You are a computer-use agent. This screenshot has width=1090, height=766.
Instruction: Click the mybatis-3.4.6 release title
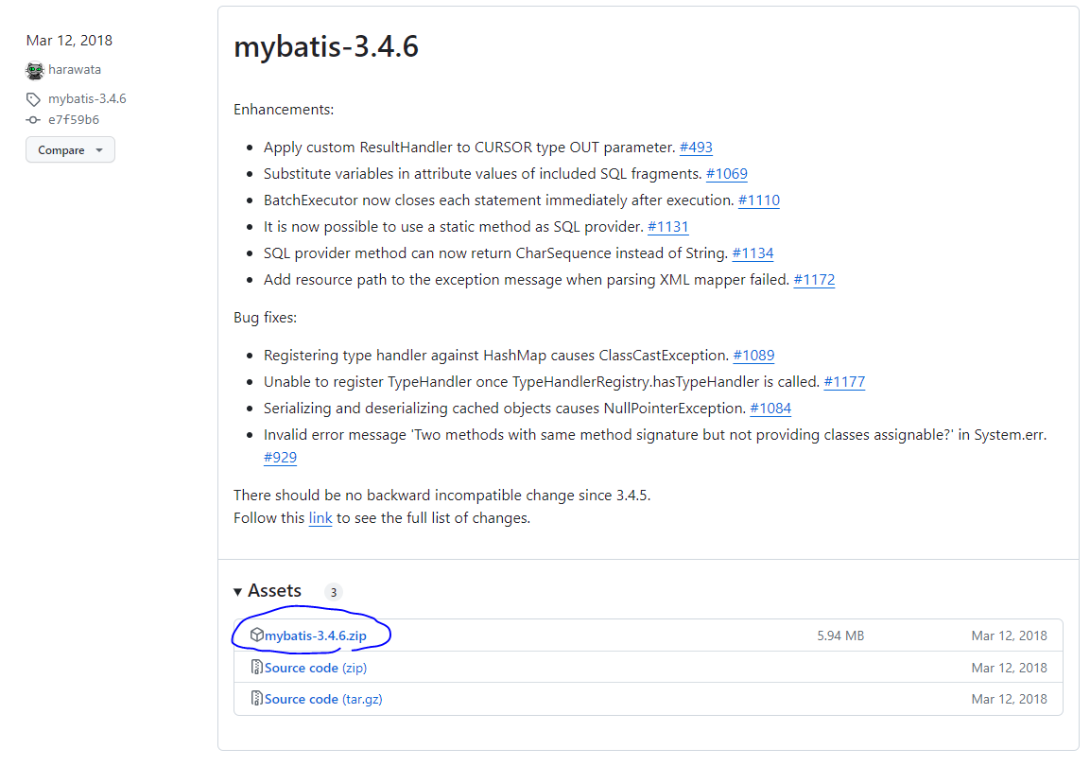[326, 46]
